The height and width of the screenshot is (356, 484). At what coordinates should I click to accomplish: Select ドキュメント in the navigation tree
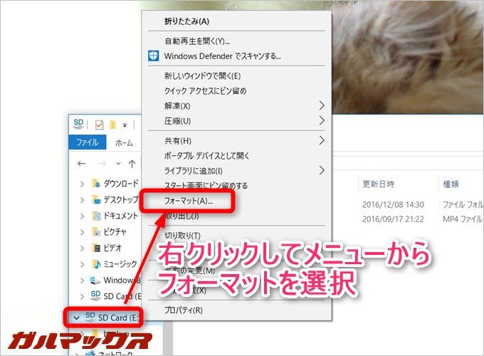tap(121, 216)
